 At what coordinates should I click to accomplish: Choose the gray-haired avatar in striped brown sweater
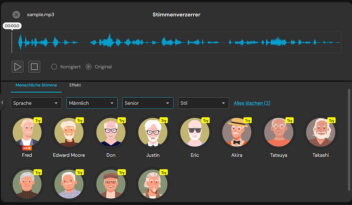pyautogui.click(x=27, y=184)
